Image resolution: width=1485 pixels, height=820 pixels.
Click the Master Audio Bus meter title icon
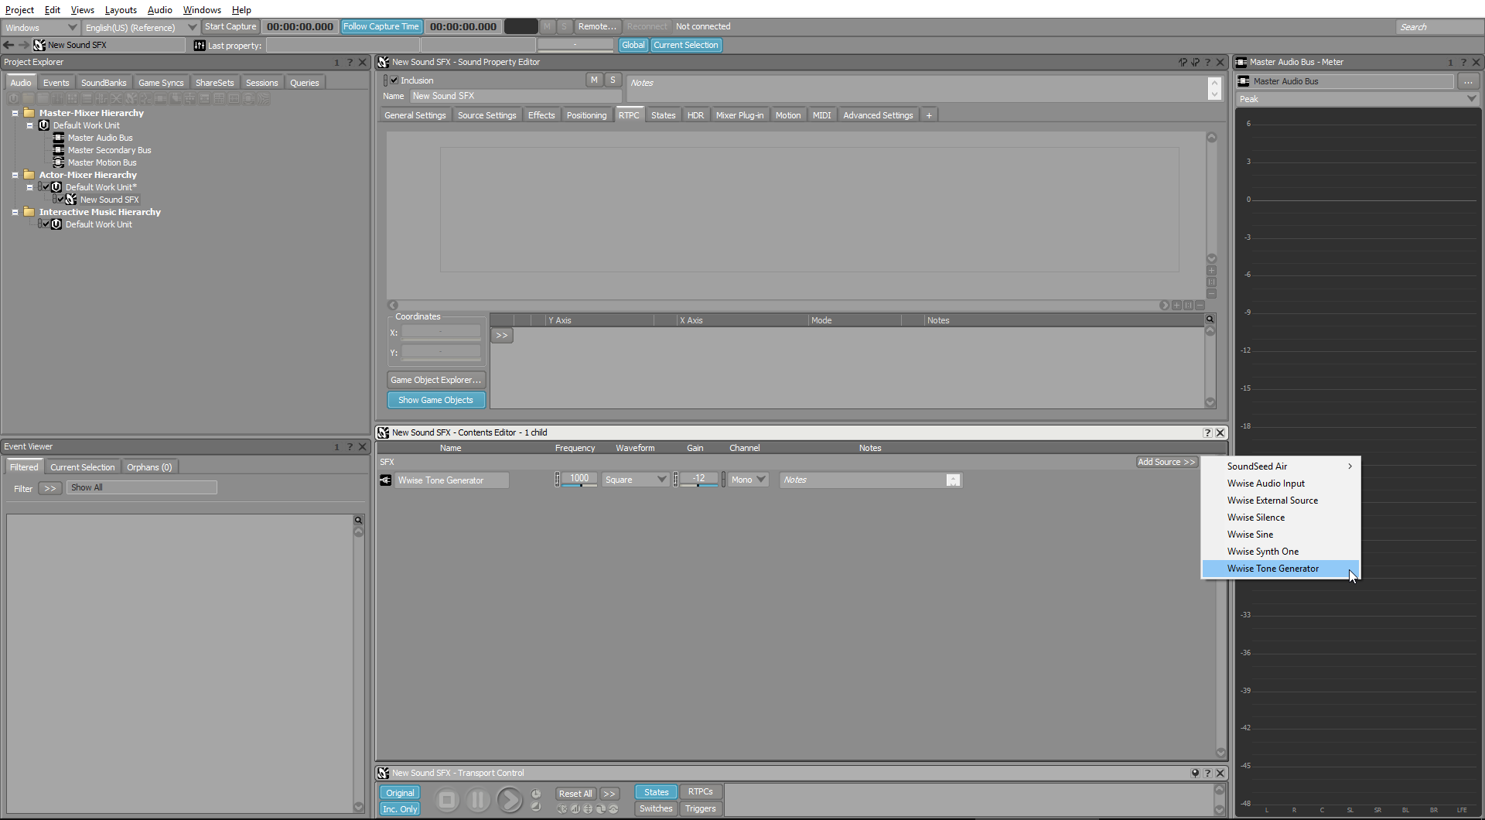tap(1241, 63)
